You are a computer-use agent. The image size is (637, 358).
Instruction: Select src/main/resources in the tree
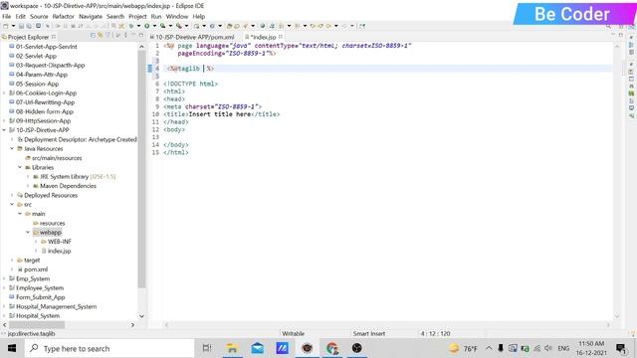[57, 158]
